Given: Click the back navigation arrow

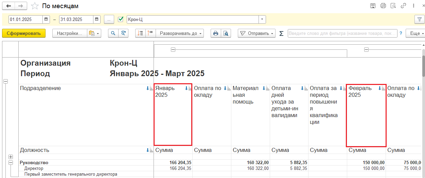Looking at the screenshot, I should point(9,6).
